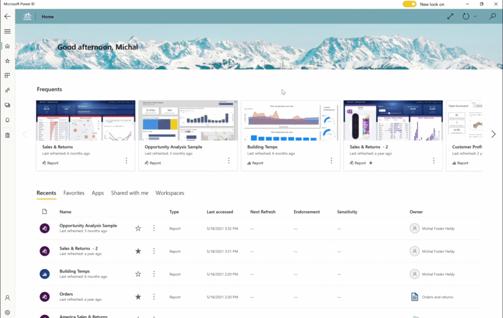Open Apps icon in left sidebar
This screenshot has width=503, height=318.
[x=7, y=76]
